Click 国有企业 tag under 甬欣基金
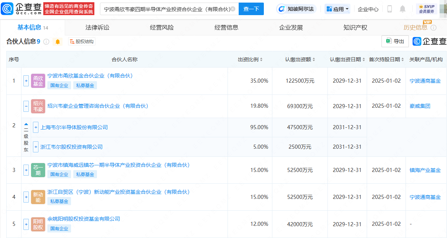447x238 pixels. coord(59,86)
